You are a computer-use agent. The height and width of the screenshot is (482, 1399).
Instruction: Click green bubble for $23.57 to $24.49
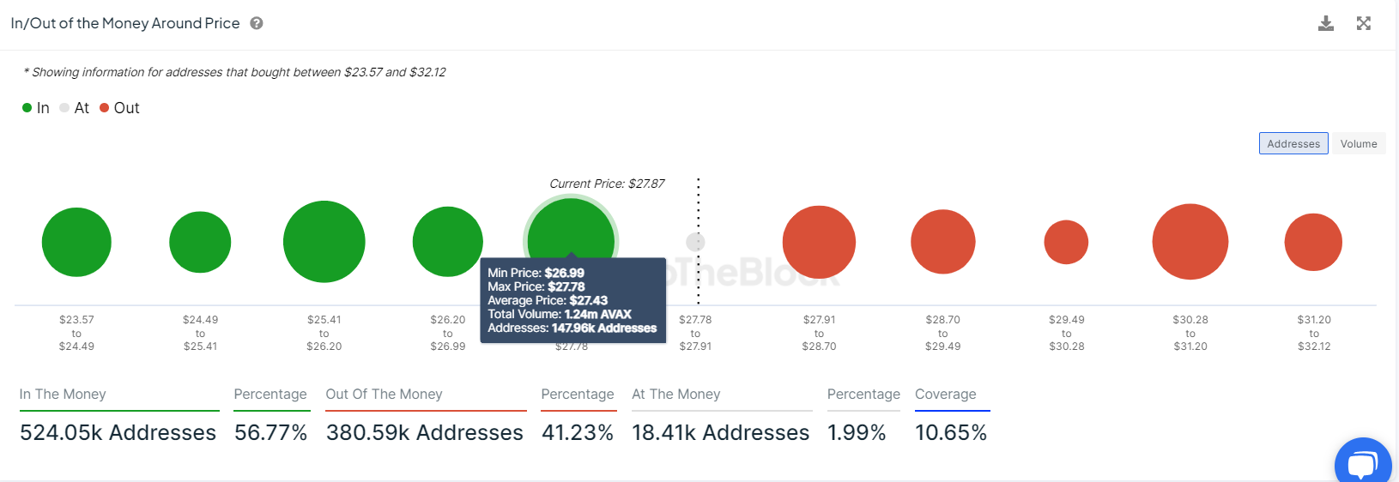point(76,242)
